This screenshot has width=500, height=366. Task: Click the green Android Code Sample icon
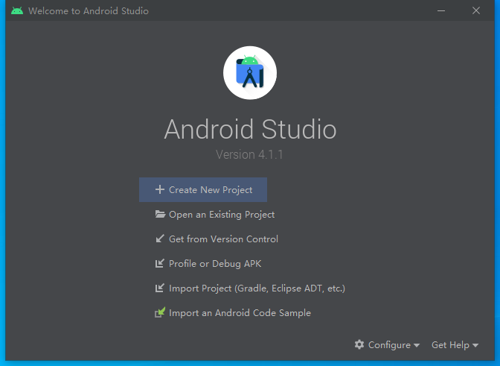160,312
